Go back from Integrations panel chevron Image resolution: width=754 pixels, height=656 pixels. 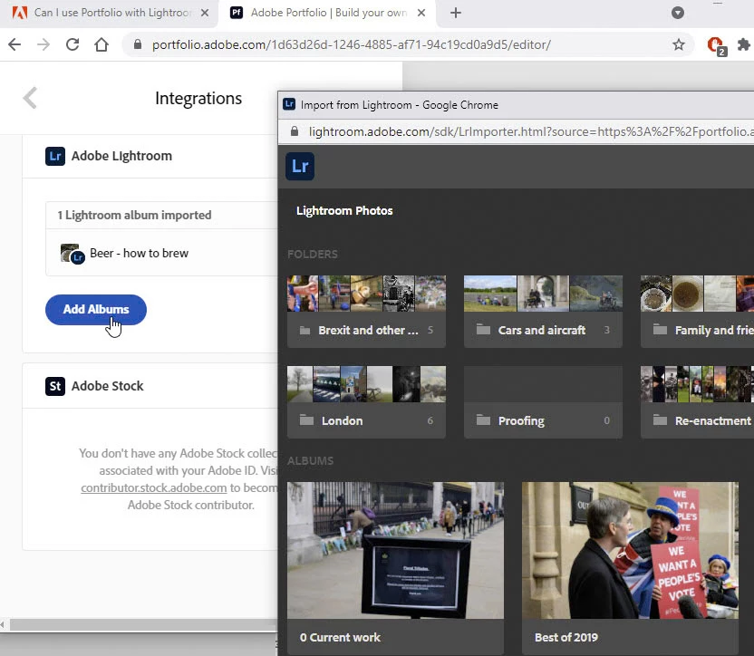(x=30, y=98)
